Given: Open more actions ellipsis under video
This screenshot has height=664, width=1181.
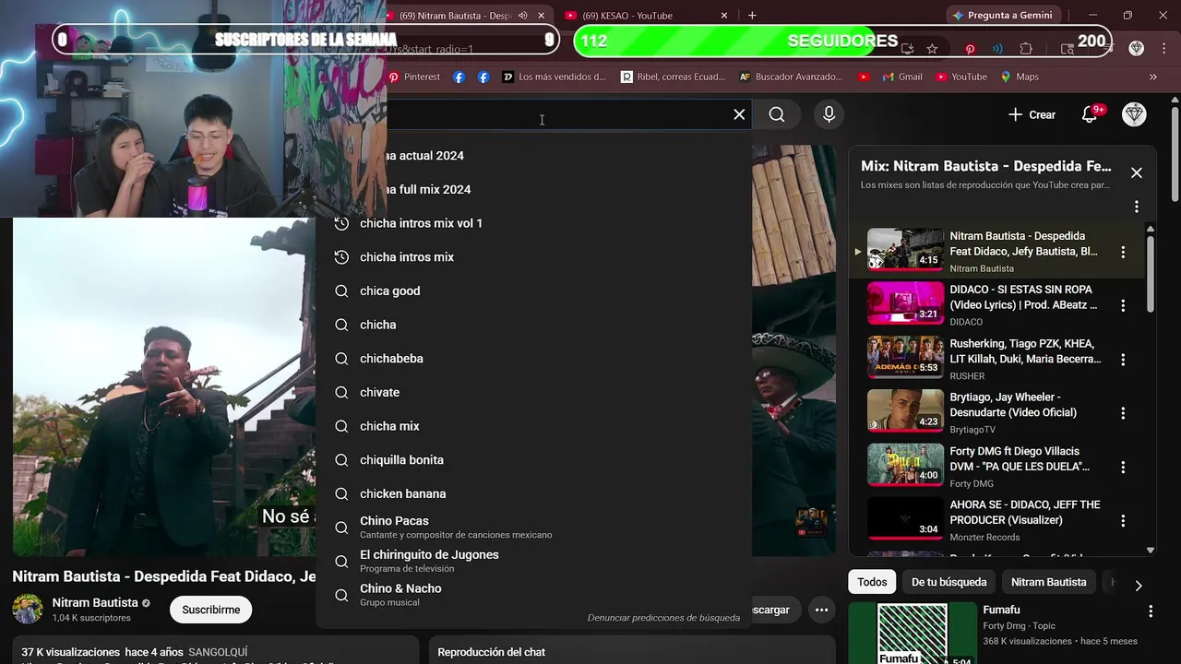Looking at the screenshot, I should coord(821,610).
